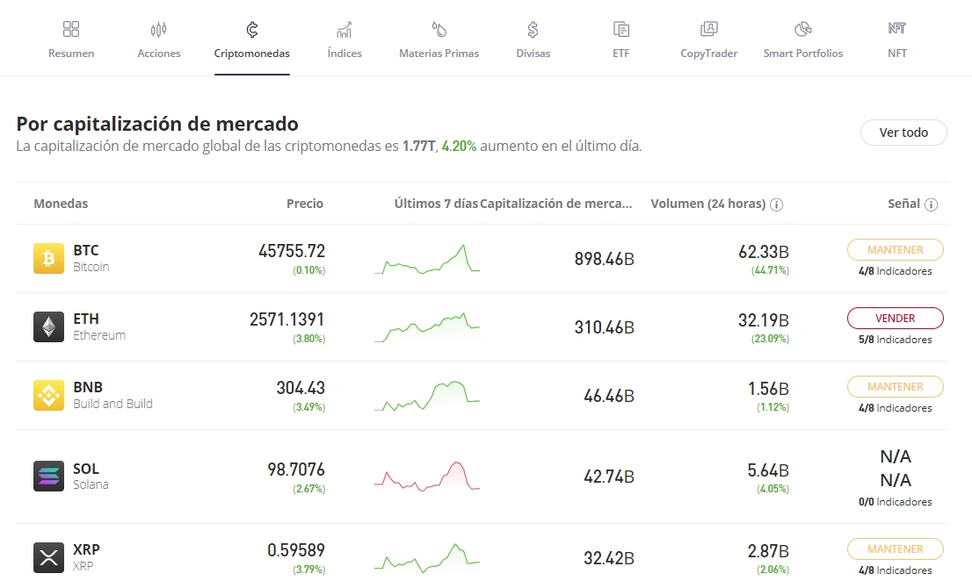Screen dimensions: 972x588
Task: Click the Ethereum name link
Action: [98, 335]
